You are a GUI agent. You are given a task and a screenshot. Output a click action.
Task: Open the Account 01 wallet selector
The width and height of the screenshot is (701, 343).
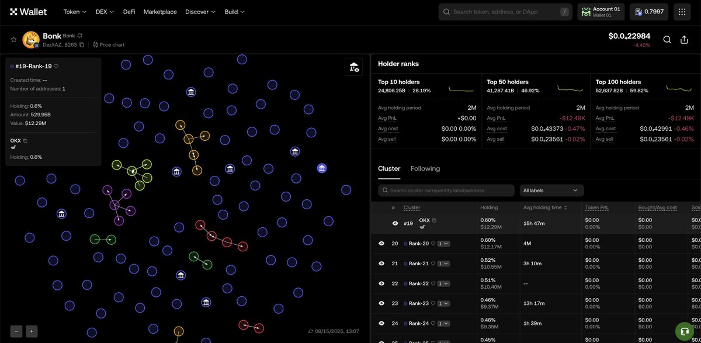601,11
